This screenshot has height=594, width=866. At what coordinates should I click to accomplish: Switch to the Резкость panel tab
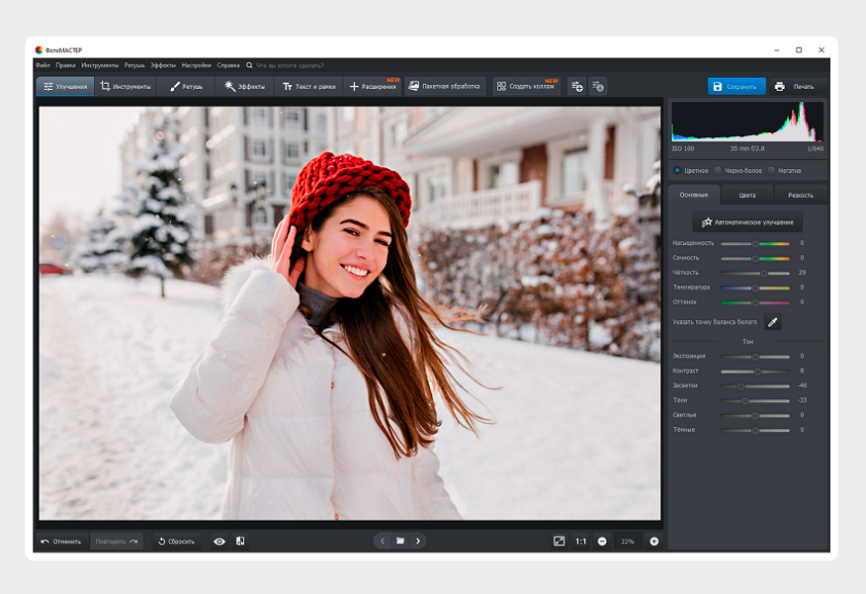click(x=801, y=195)
